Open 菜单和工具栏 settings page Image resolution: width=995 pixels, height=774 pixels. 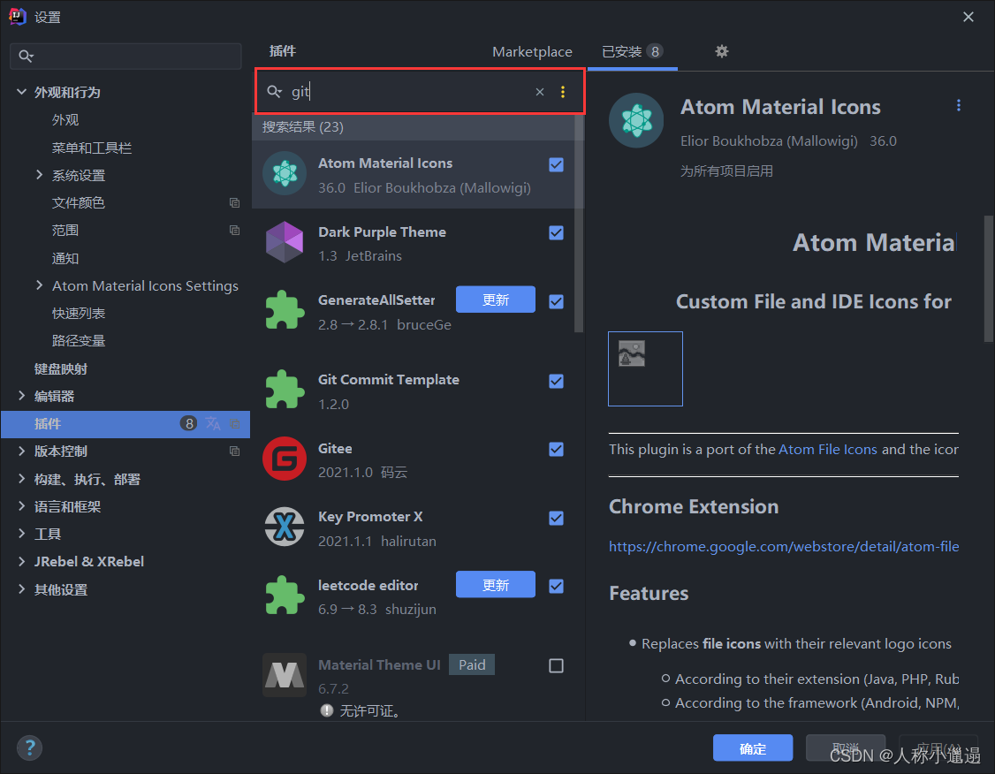pos(92,148)
